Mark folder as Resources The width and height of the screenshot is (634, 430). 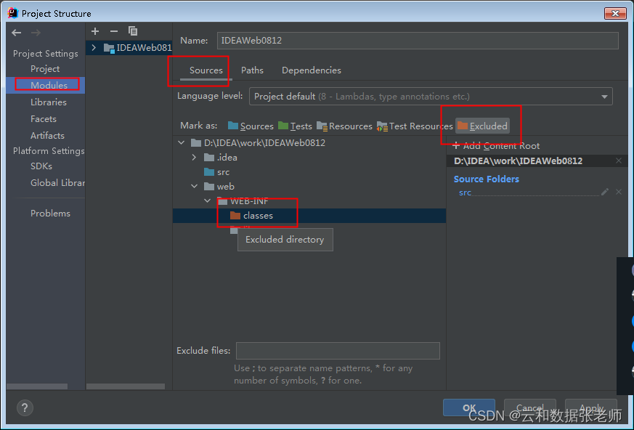[x=344, y=126]
